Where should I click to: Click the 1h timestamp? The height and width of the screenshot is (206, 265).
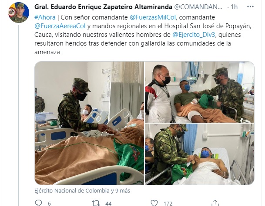pos(234,7)
